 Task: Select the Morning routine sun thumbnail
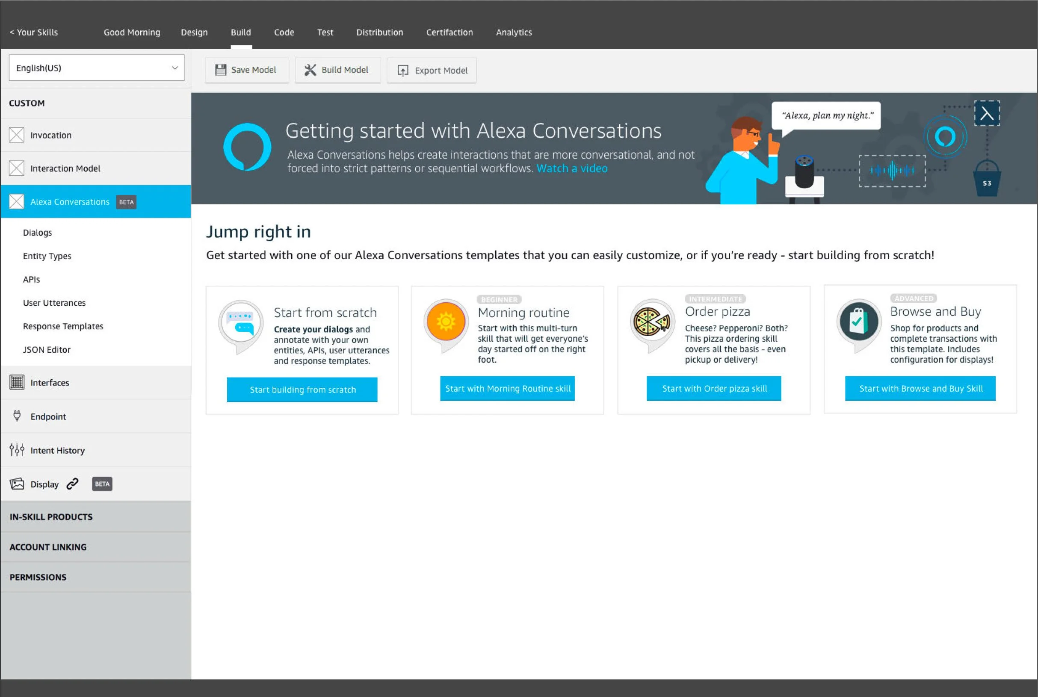click(x=445, y=322)
